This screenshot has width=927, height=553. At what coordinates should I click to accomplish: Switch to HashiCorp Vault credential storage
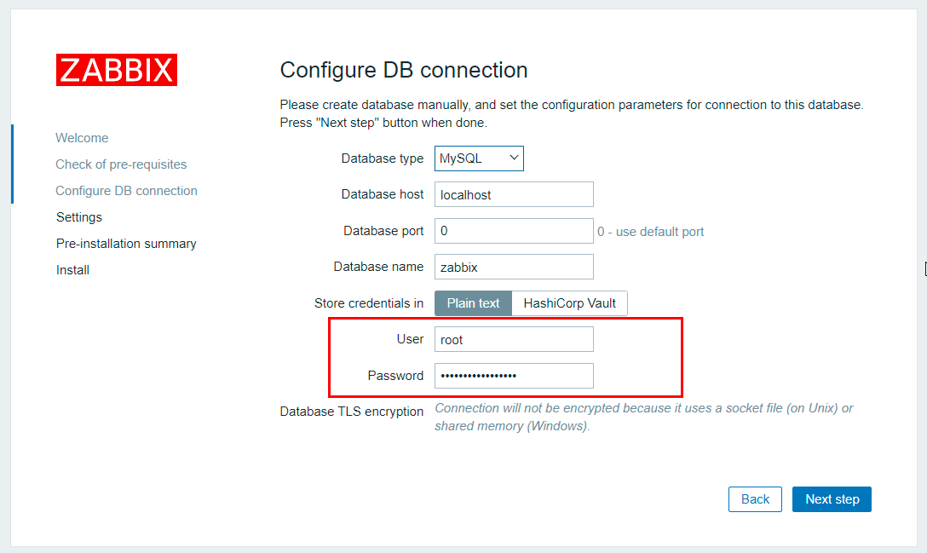point(569,303)
